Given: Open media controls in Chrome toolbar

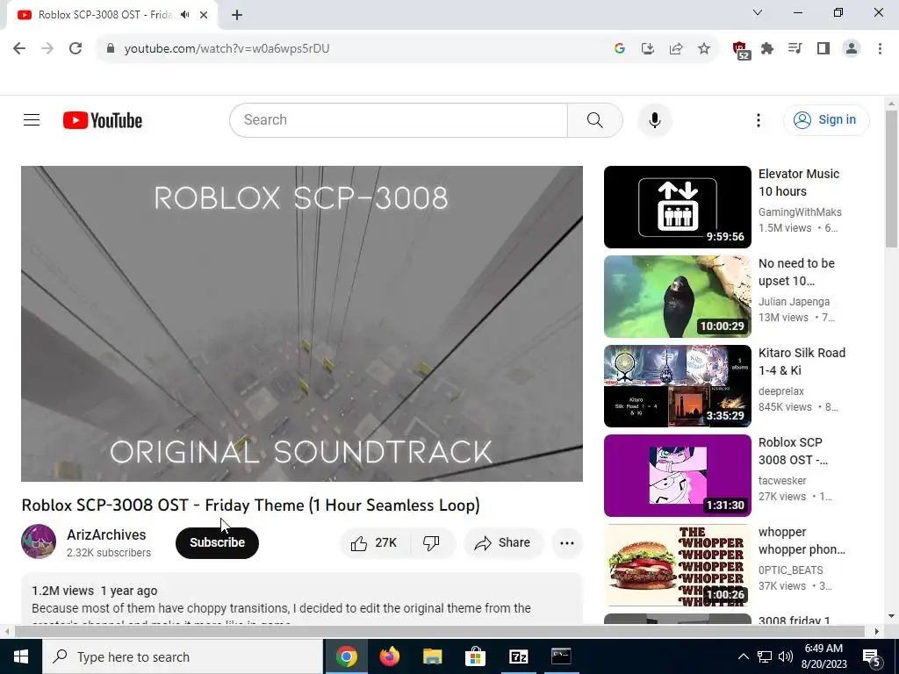Looking at the screenshot, I should point(795,49).
